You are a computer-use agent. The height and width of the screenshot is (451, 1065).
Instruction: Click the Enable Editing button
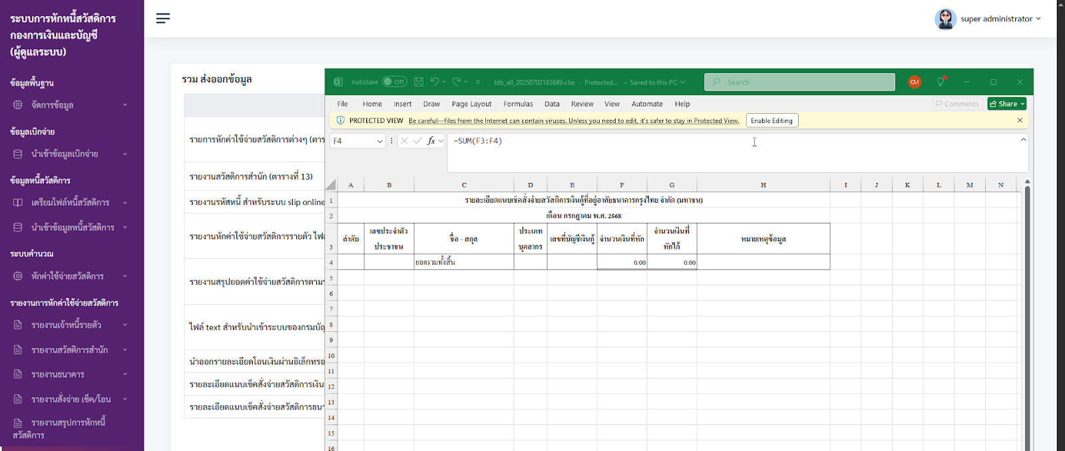[x=771, y=120]
